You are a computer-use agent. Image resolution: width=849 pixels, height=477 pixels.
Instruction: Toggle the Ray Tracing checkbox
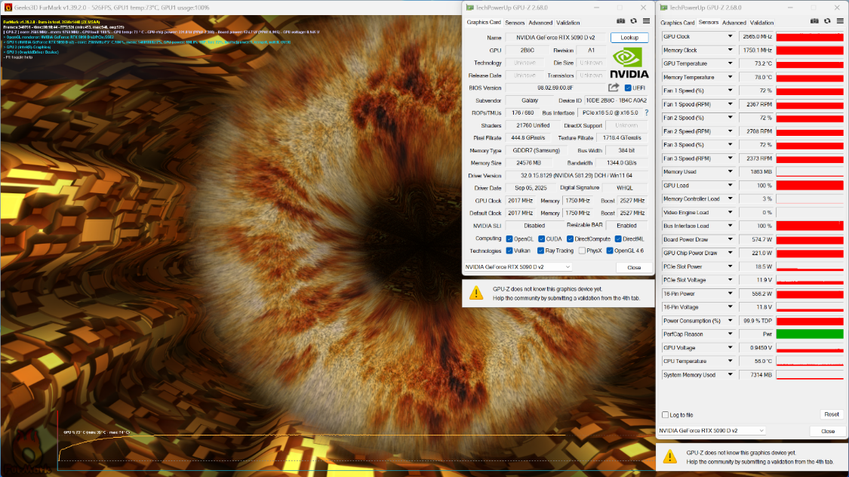click(540, 251)
